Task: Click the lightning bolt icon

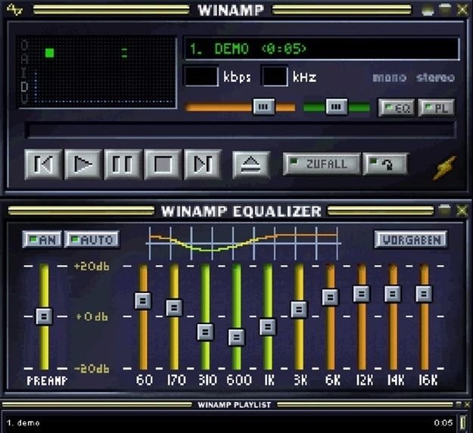Action: click(443, 167)
